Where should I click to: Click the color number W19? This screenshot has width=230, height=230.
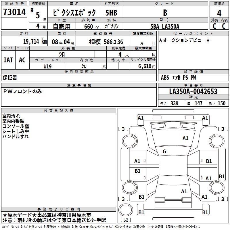pyautogui.click(x=47, y=66)
